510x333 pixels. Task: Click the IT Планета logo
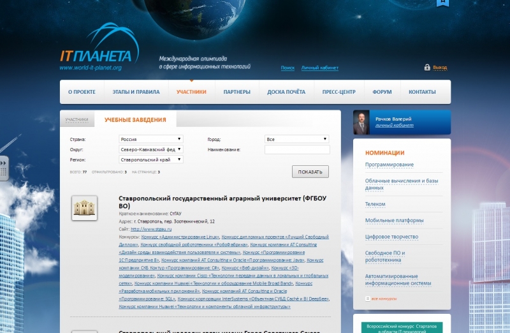click(99, 45)
